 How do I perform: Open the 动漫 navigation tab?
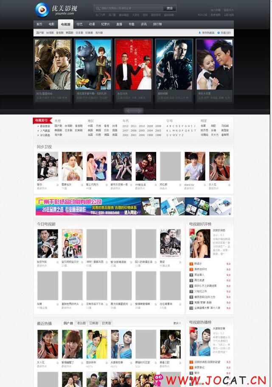click(x=92, y=24)
